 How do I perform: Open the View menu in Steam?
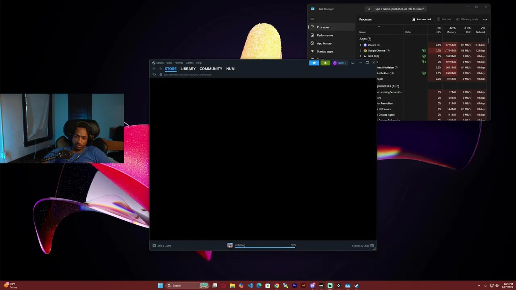click(169, 63)
